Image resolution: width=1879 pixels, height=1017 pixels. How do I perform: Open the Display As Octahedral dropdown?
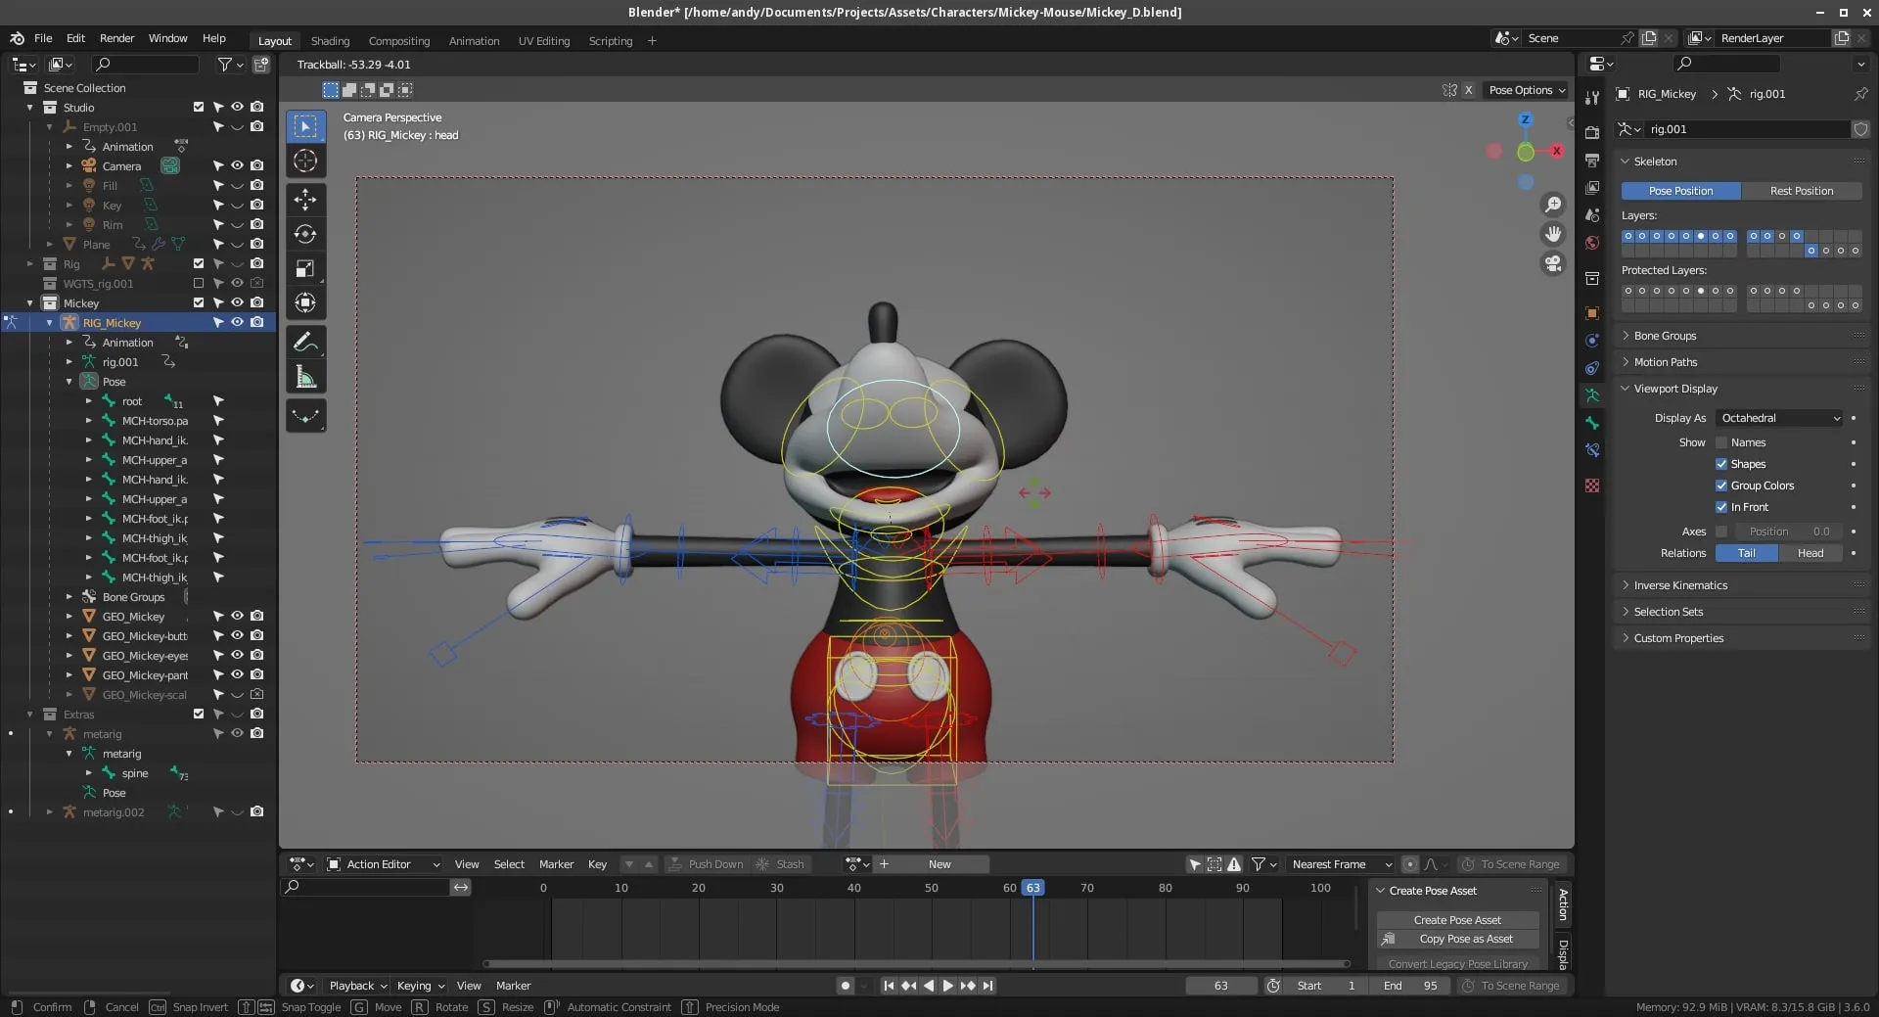[1780, 418]
